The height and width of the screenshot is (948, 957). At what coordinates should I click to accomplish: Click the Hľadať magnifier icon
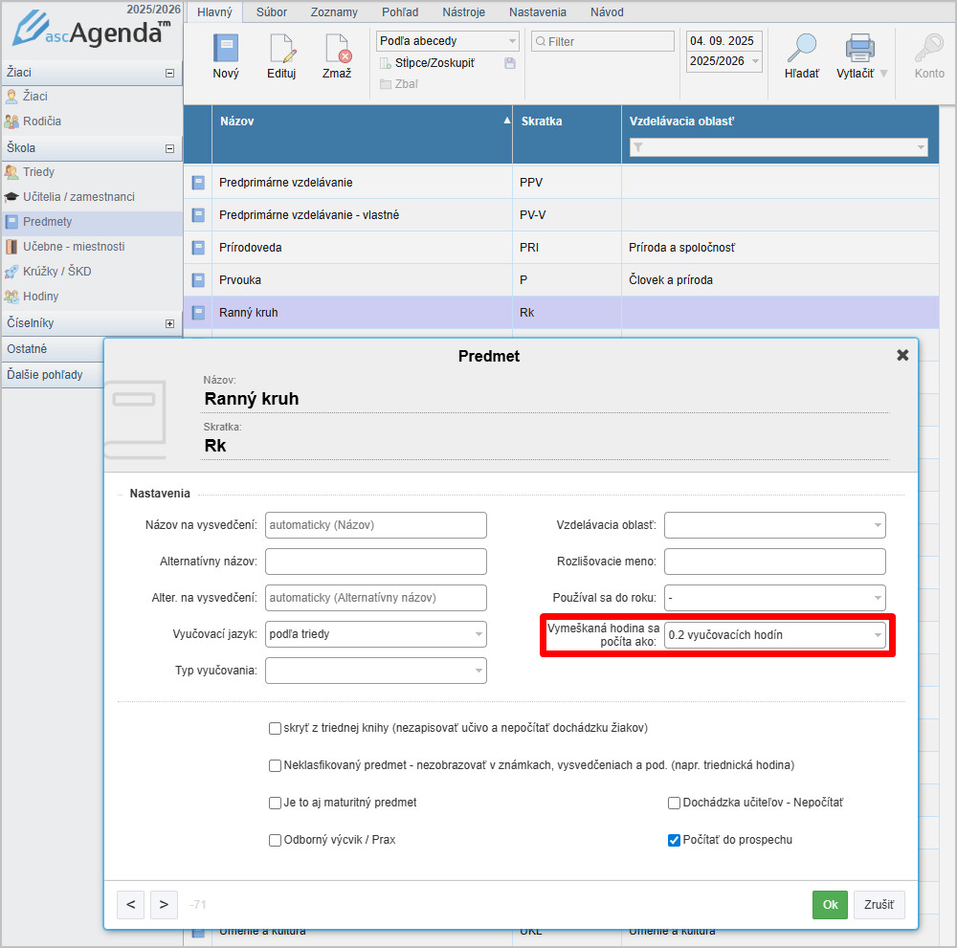[x=801, y=49]
